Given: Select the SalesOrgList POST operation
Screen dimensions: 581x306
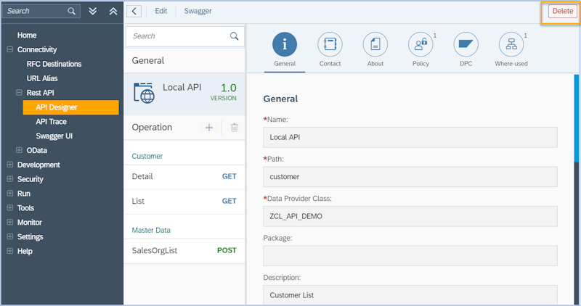Looking at the screenshot, I should [184, 250].
